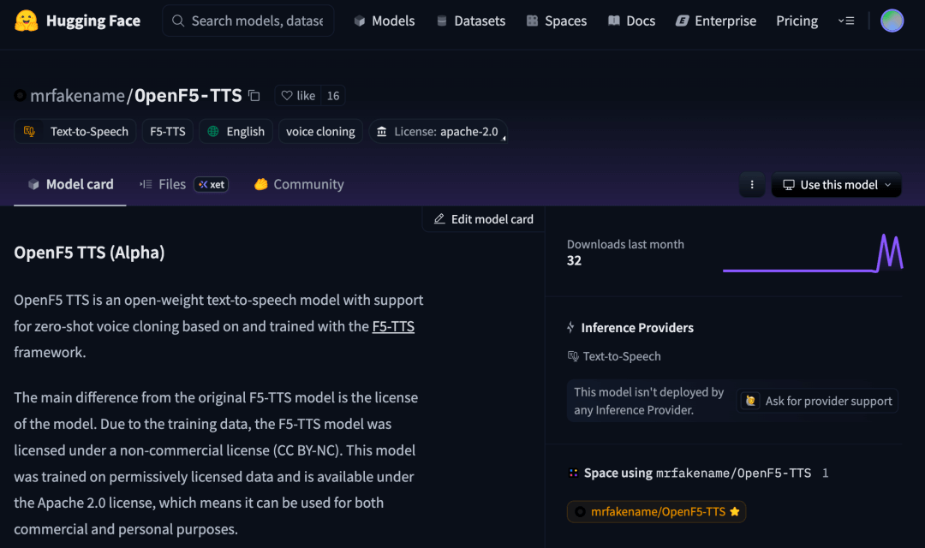Viewport: 925px width, 548px height.
Task: Open the navigation overflow menu
Action: [x=846, y=21]
